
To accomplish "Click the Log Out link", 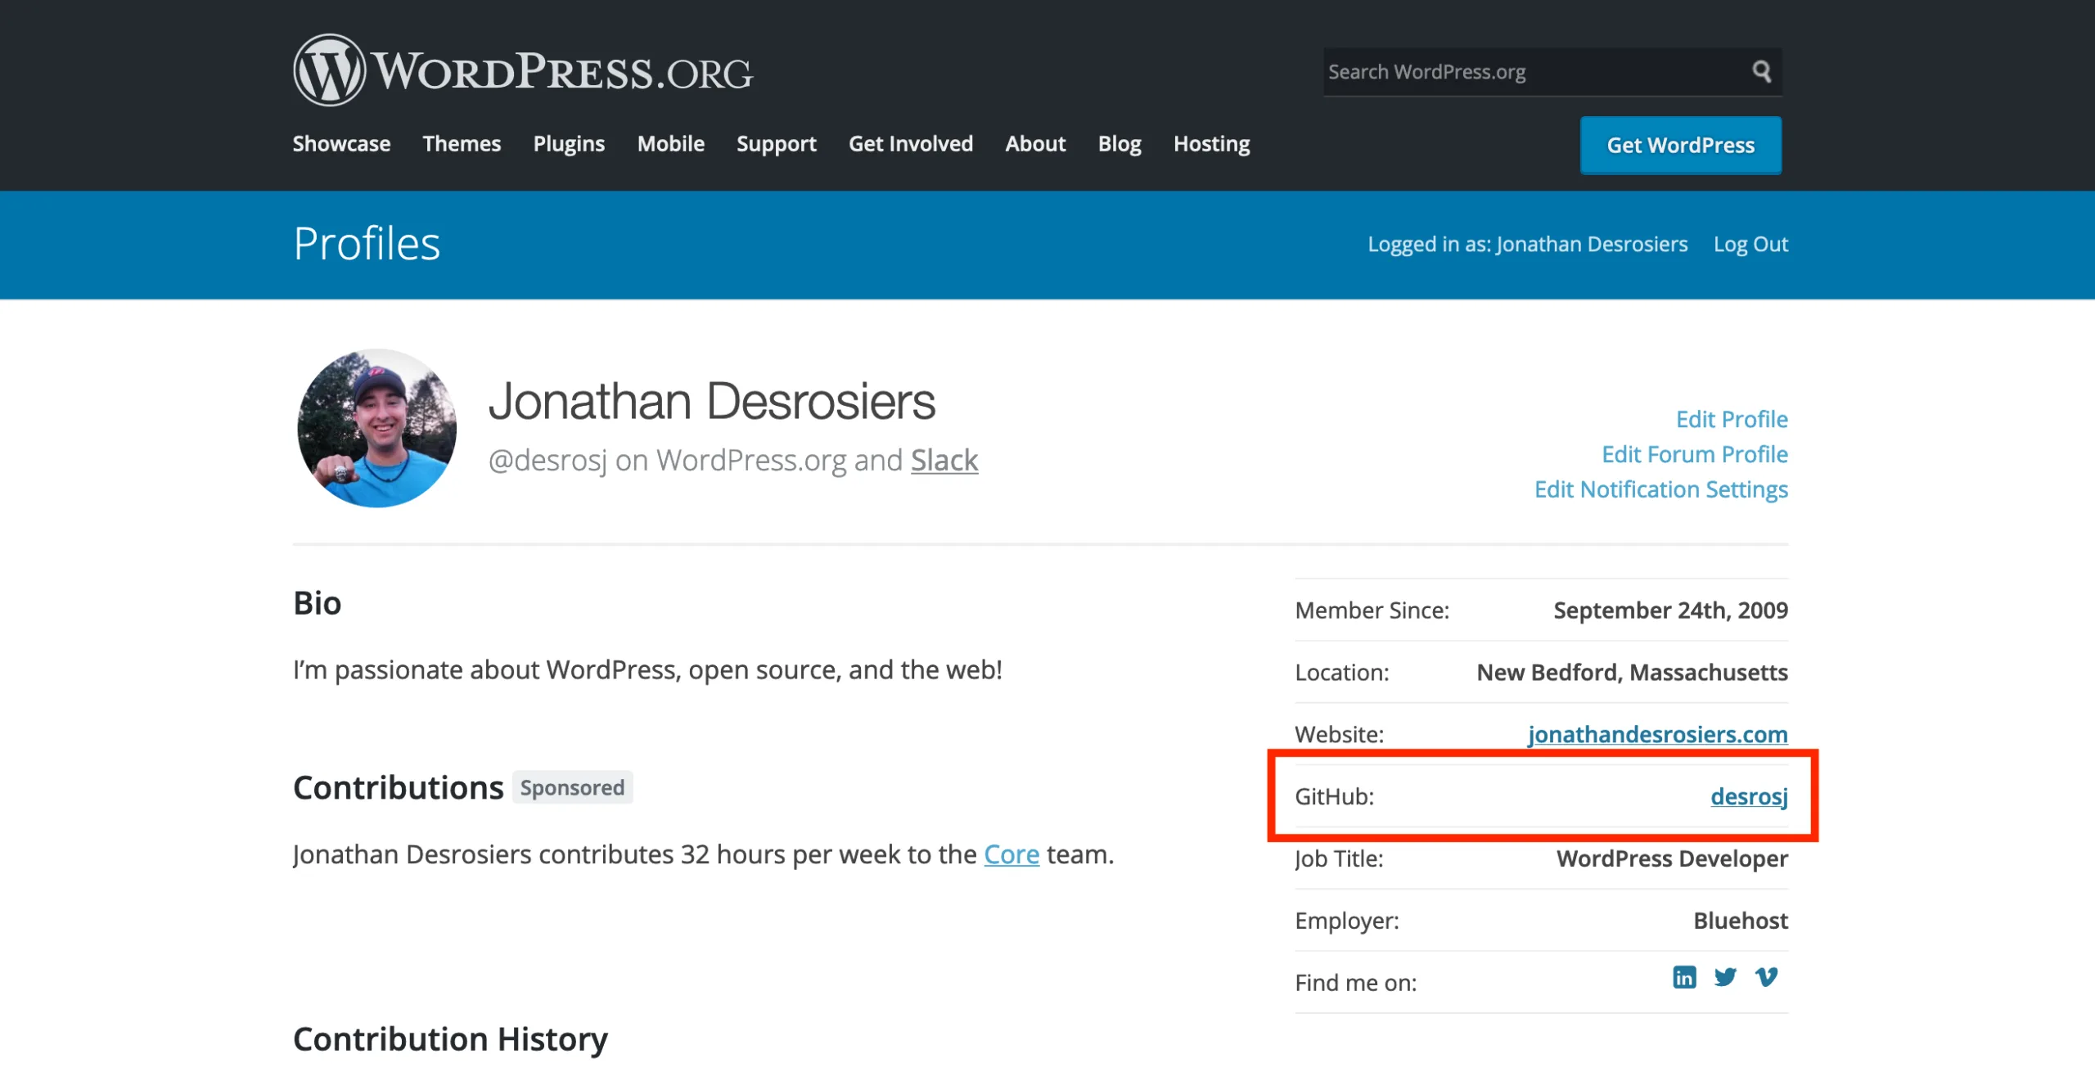I will coord(1750,244).
